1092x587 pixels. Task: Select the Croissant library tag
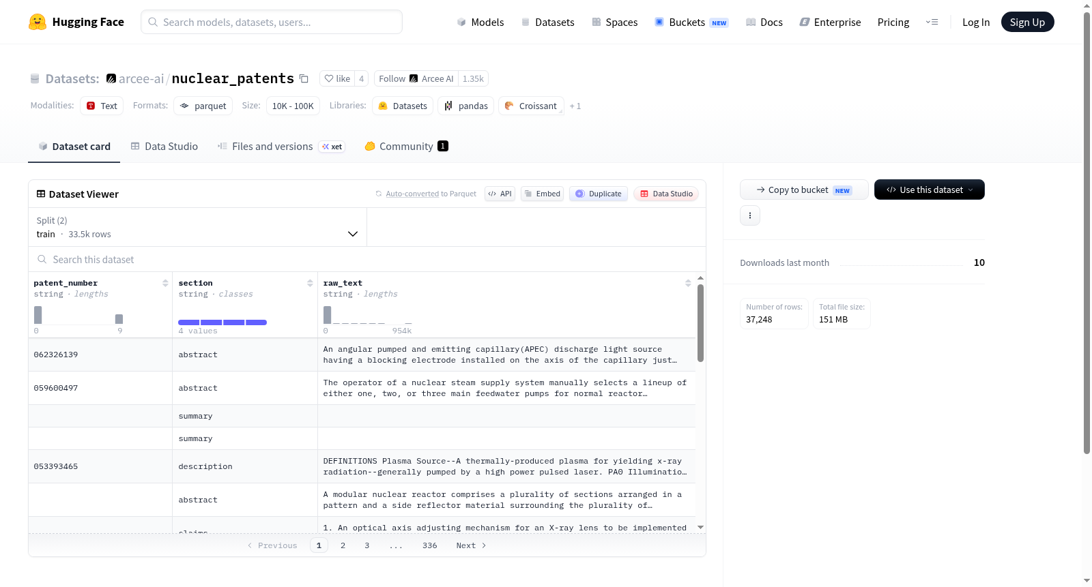[x=531, y=106]
